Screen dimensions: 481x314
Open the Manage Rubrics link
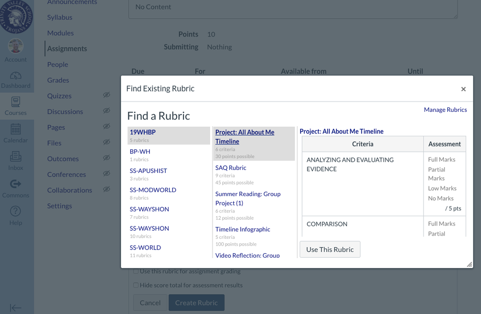click(x=445, y=110)
